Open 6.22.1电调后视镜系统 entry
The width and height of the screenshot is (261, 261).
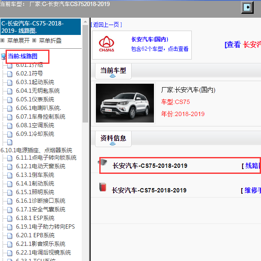pos(43,253)
